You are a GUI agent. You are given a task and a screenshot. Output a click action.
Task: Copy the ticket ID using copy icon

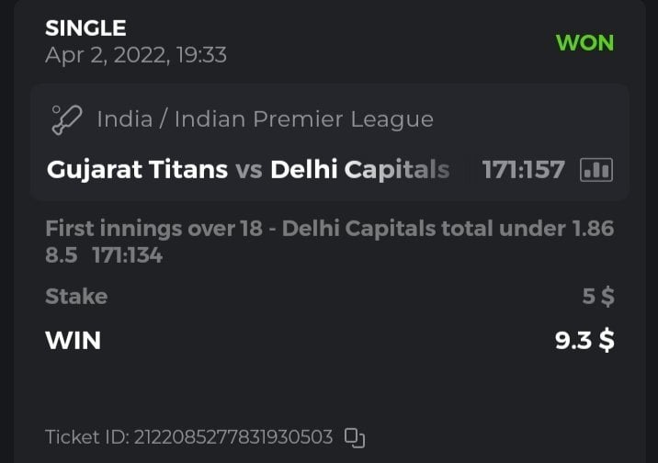point(355,437)
